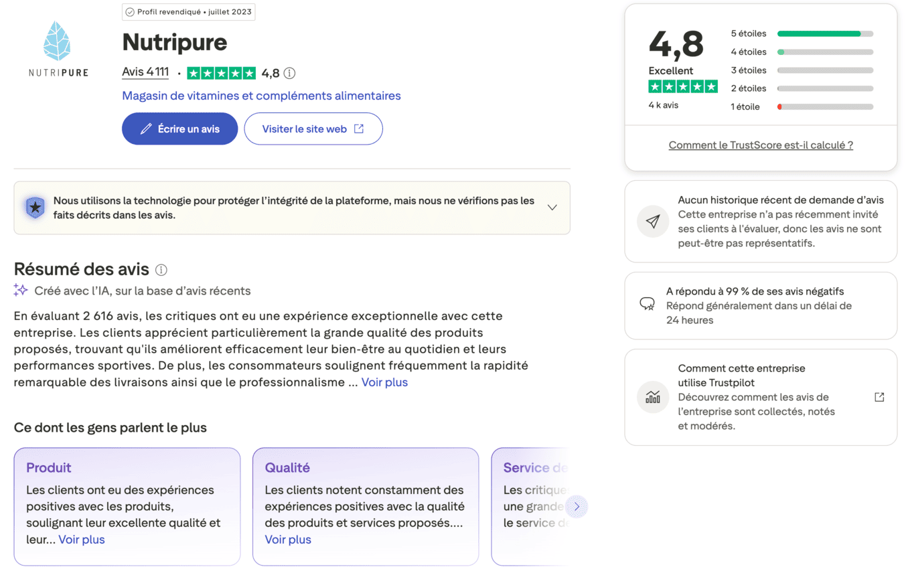Click Comment le TrustScore est-il calculé link
Viewport: 906px width, 571px height.
[761, 145]
